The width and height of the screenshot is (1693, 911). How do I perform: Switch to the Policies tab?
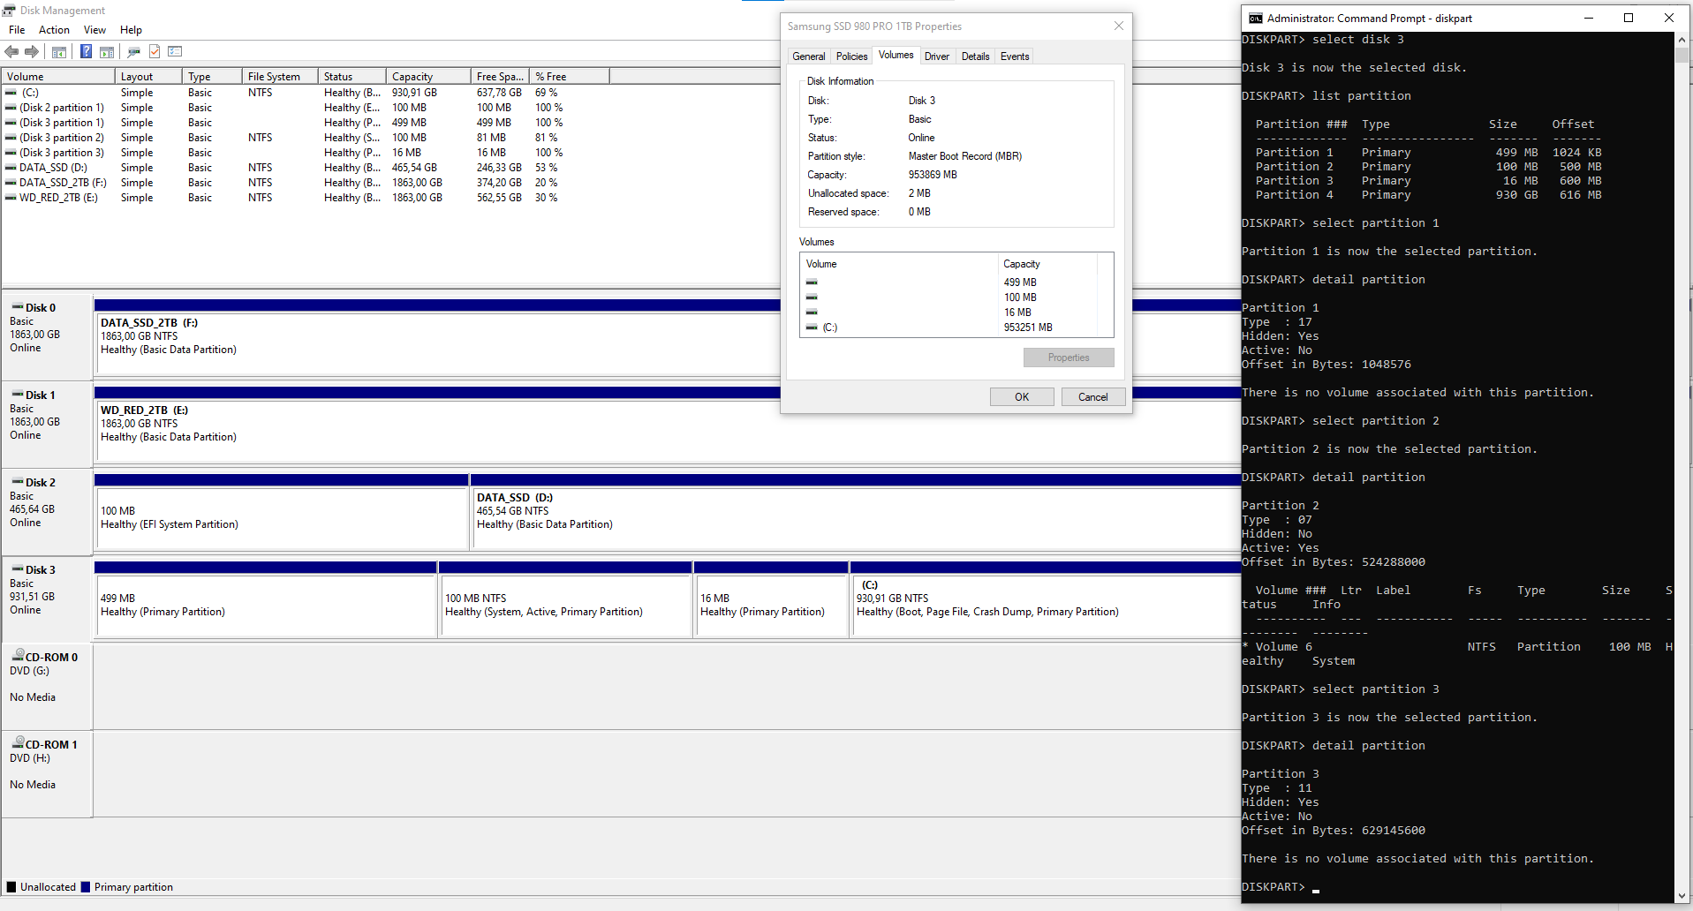coord(851,56)
